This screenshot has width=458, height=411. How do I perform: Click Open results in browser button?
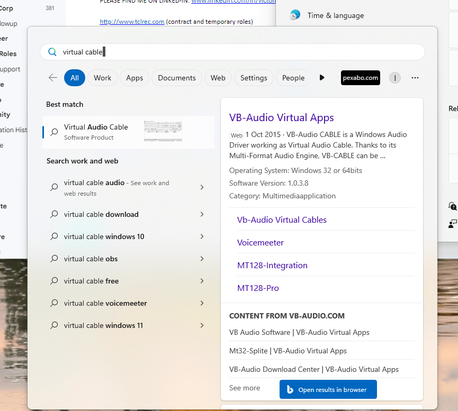[328, 389]
